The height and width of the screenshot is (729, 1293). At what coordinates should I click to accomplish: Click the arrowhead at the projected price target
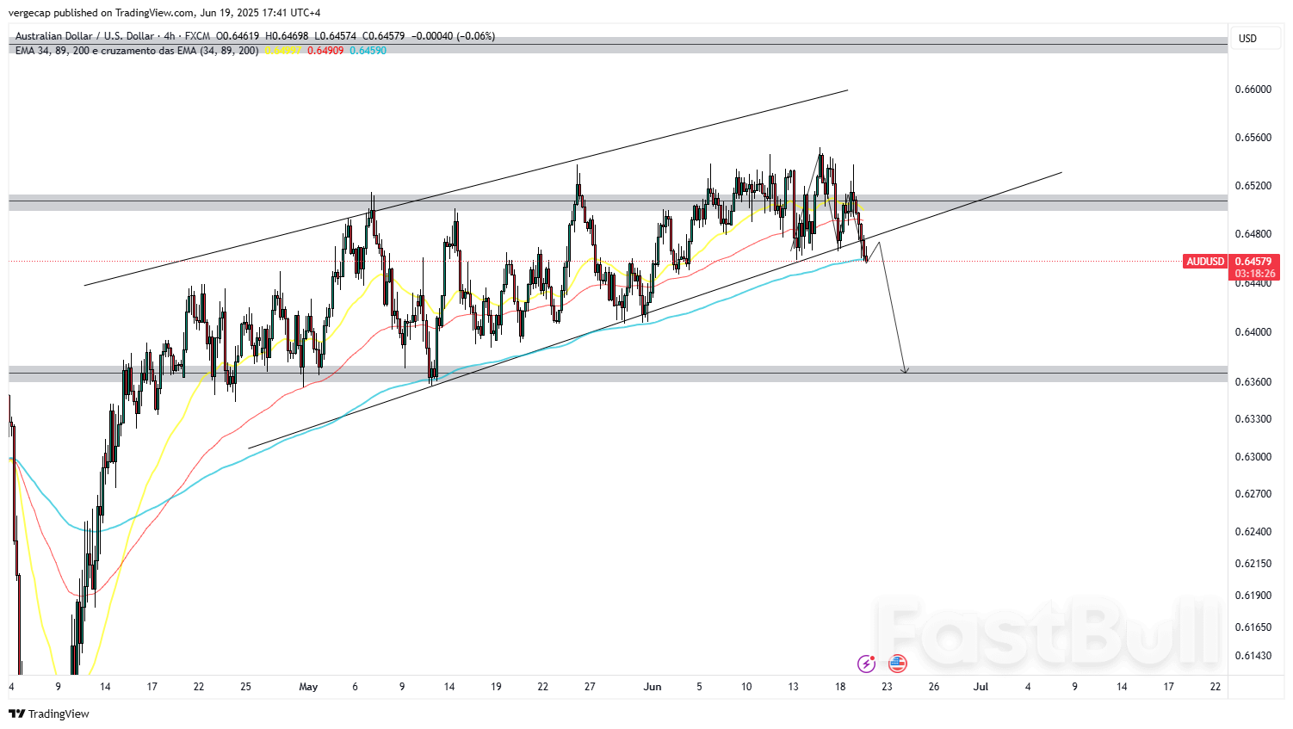point(905,371)
